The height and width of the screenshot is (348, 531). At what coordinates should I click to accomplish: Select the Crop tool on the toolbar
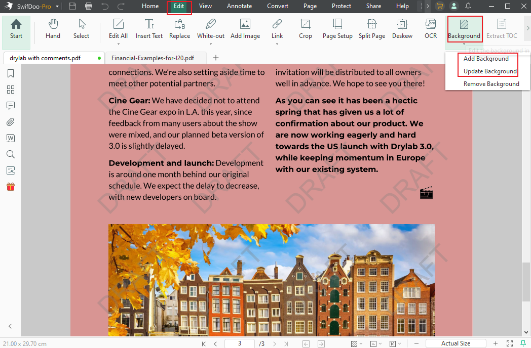point(305,29)
